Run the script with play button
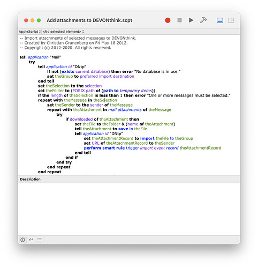This screenshot has height=268, width=258. (191, 20)
